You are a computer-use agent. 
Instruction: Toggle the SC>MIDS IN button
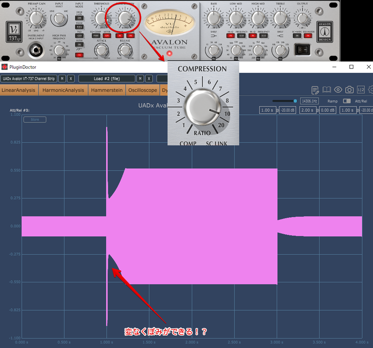(x=297, y=36)
